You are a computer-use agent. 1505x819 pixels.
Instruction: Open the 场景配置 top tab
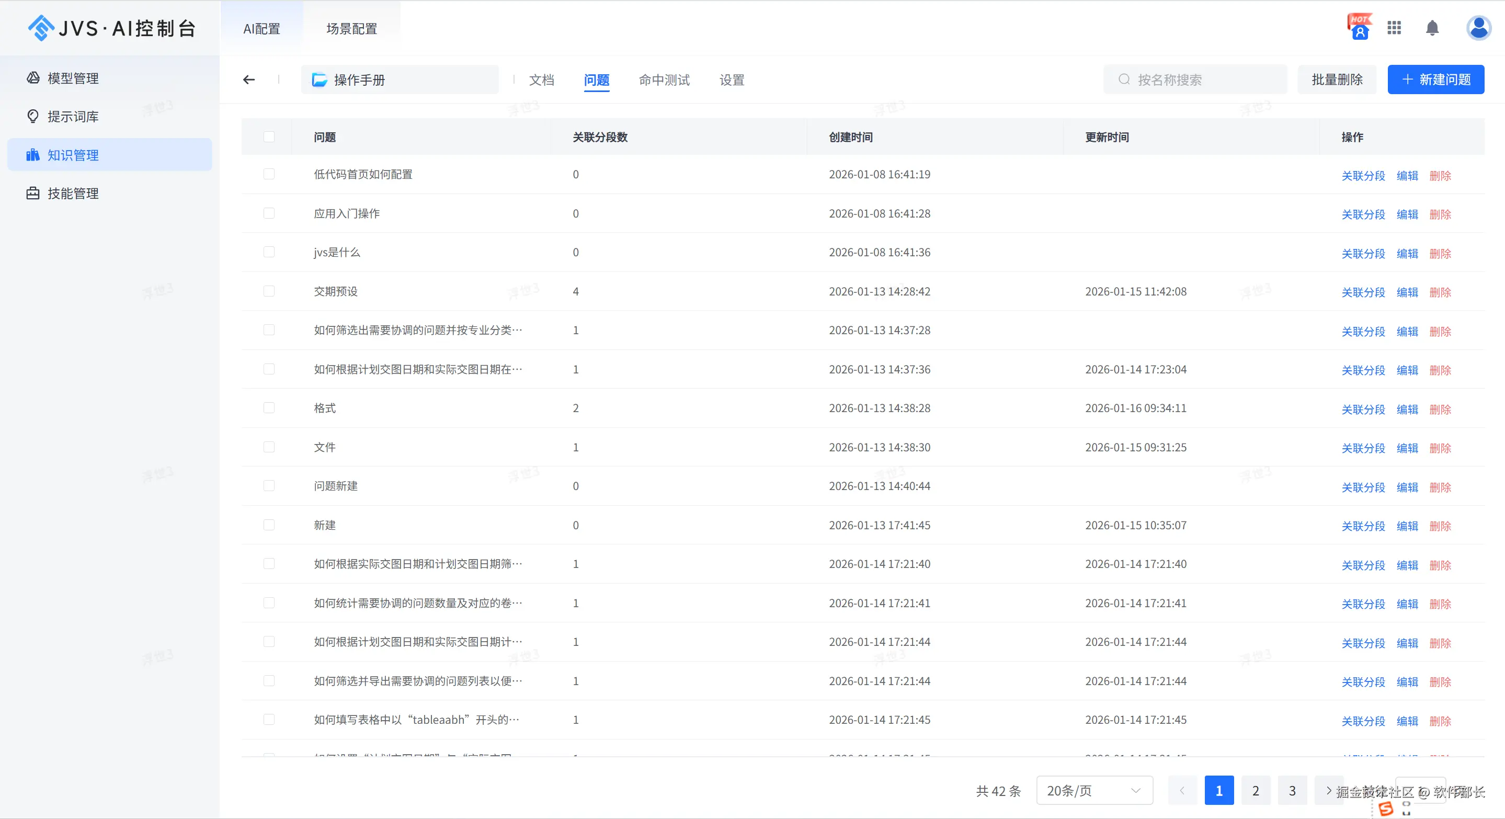(x=352, y=29)
